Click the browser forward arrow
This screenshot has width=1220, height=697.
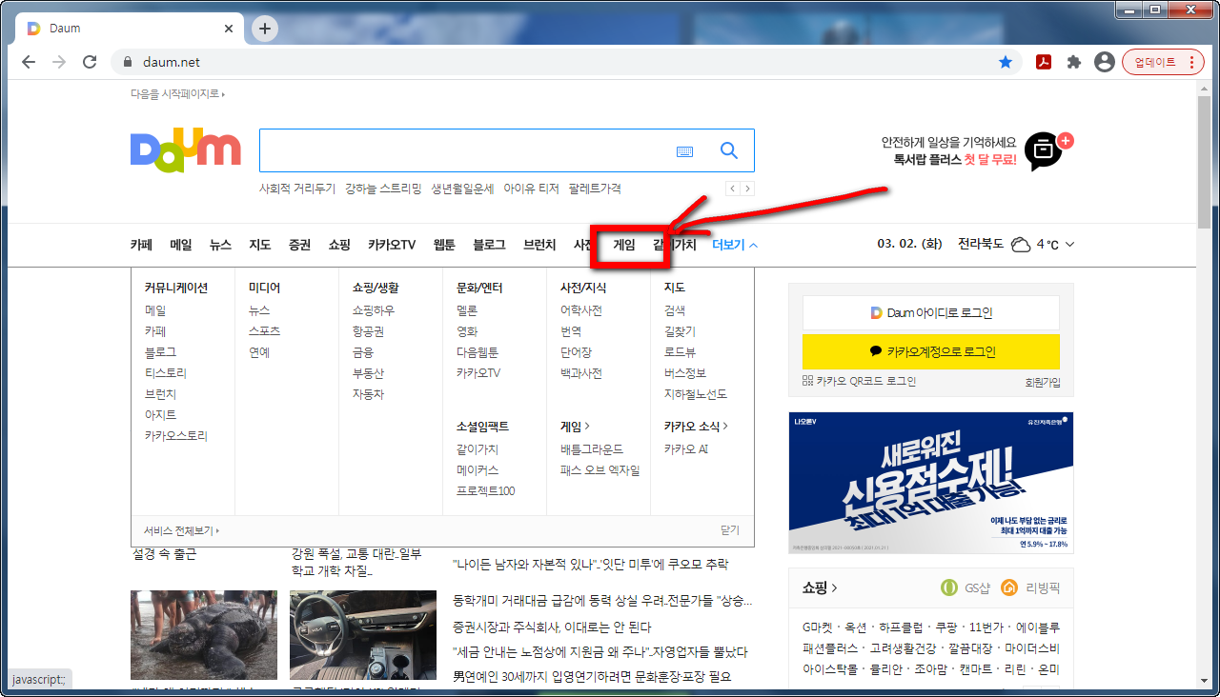[x=59, y=62]
